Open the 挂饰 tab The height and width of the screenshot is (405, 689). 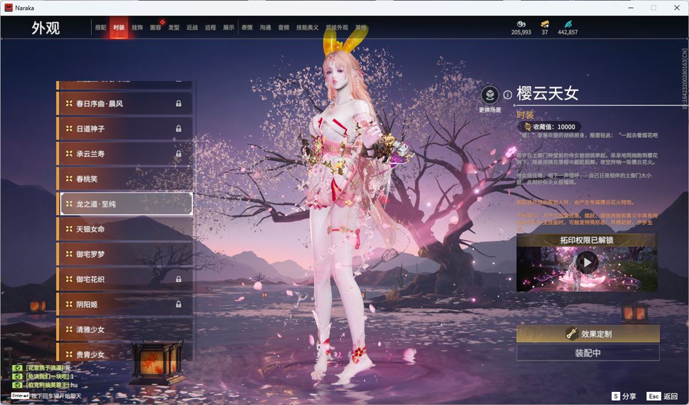137,28
